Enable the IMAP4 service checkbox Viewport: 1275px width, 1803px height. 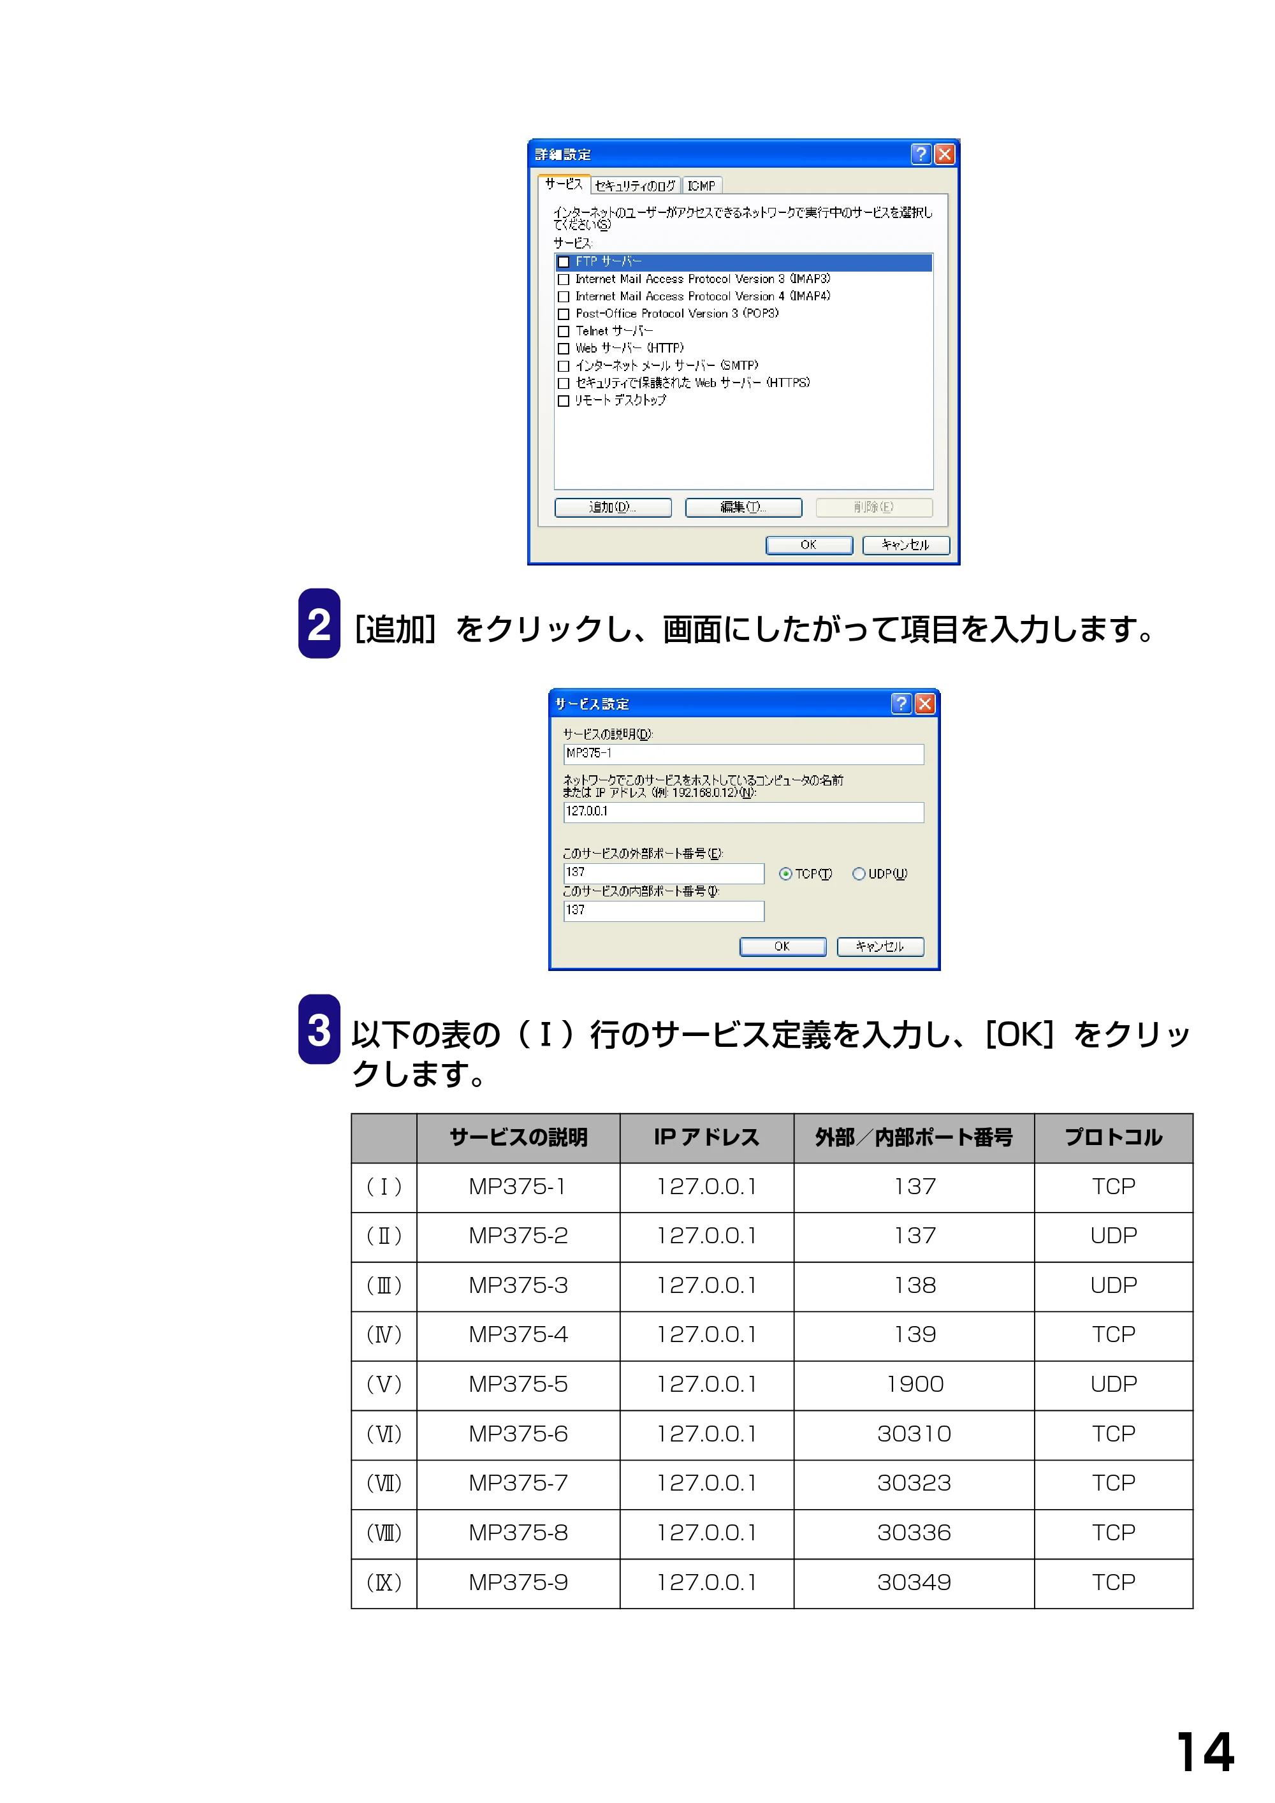coord(563,296)
